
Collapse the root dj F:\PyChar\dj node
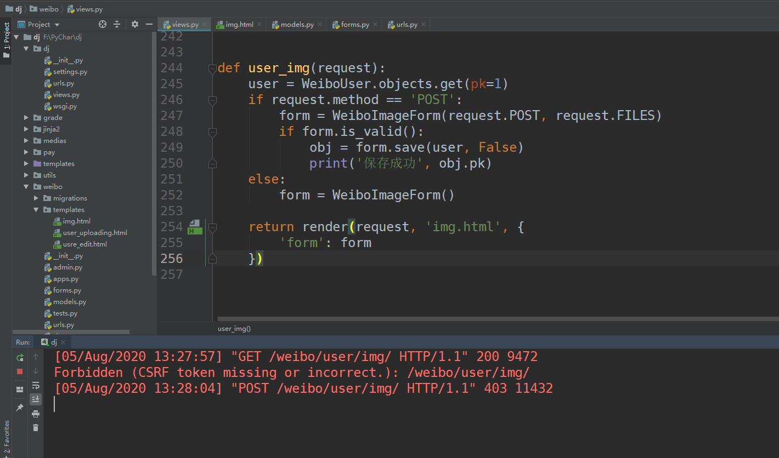point(16,37)
